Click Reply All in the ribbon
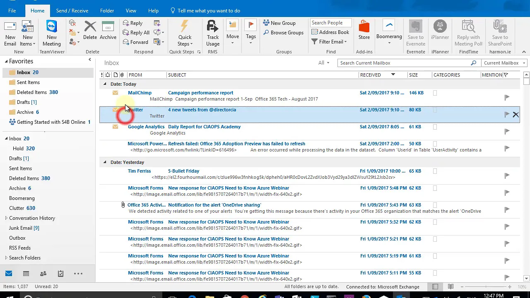This screenshot has width=530, height=298. [136, 33]
